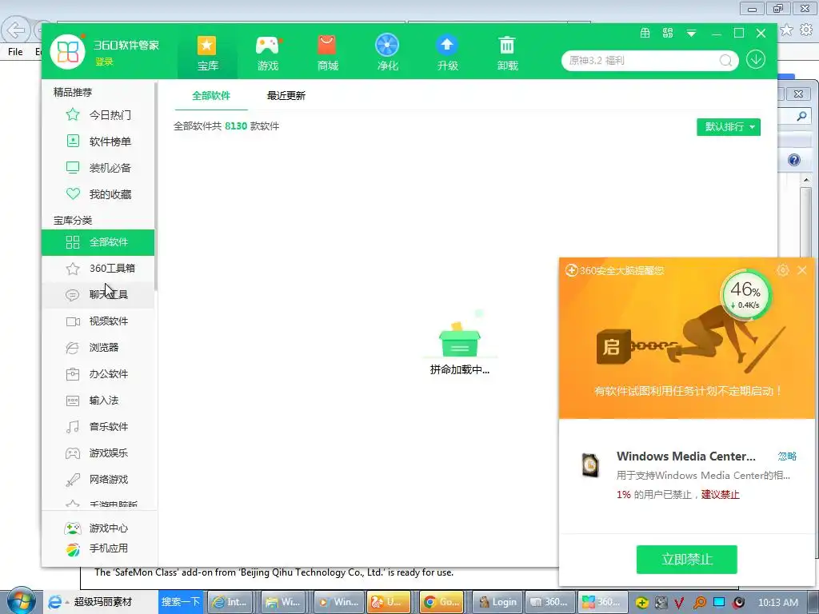Click the 360软件管家 logo icon
The width and height of the screenshot is (819, 614).
pos(67,52)
